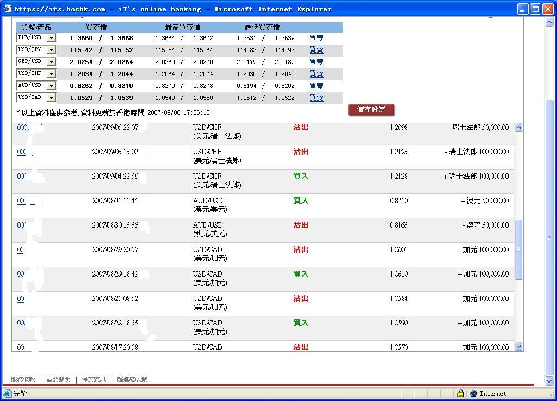Open the 保安資訊 footer link
Screen dimensions: 557x401
click(x=94, y=379)
